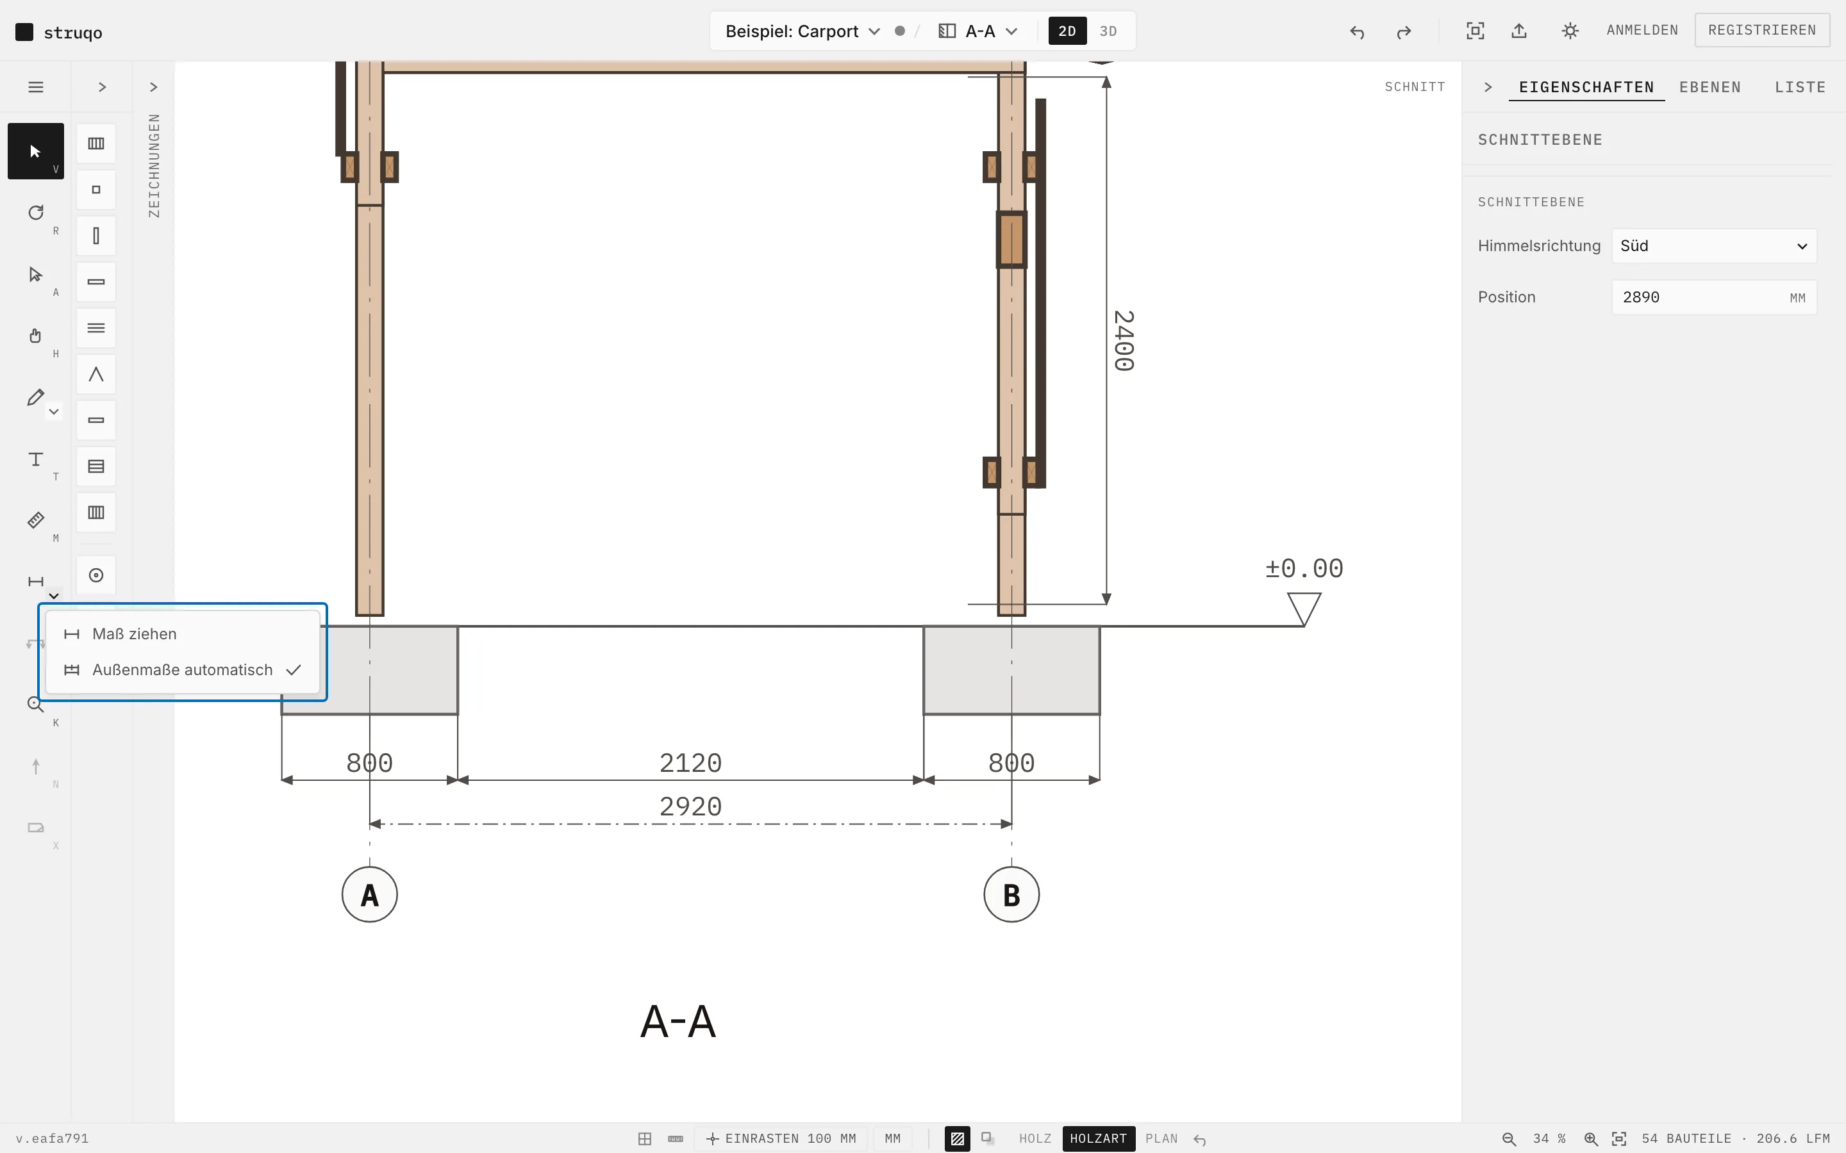
Task: Select the text tool (T)
Action: coord(35,459)
